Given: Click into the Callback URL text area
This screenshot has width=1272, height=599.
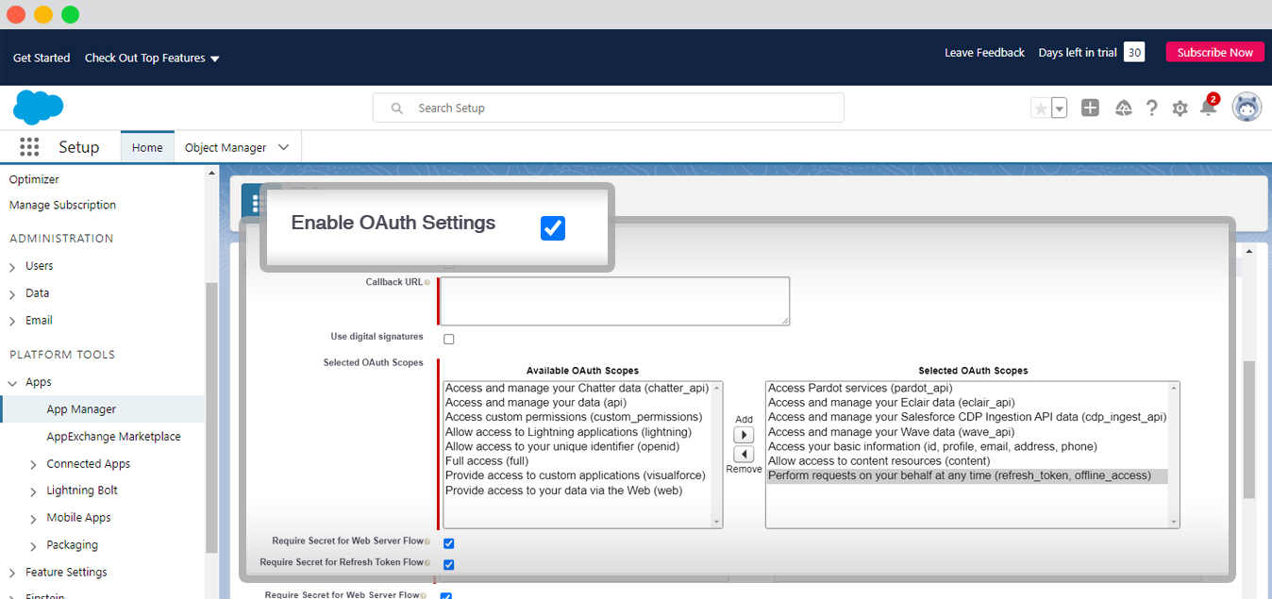Looking at the screenshot, I should 615,301.
